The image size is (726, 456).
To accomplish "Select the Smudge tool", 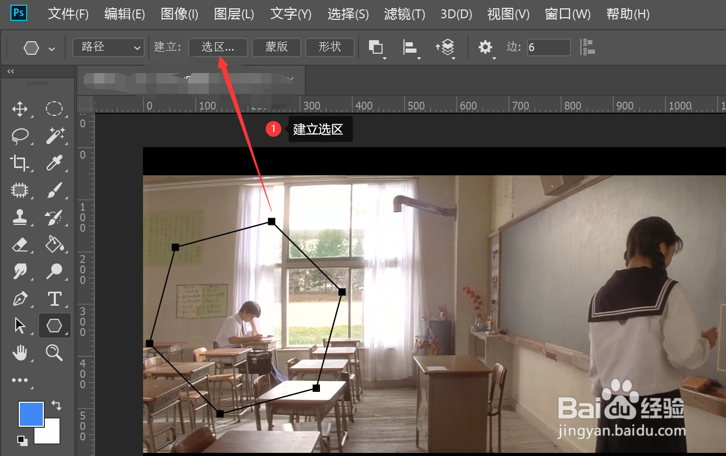I will 20,271.
